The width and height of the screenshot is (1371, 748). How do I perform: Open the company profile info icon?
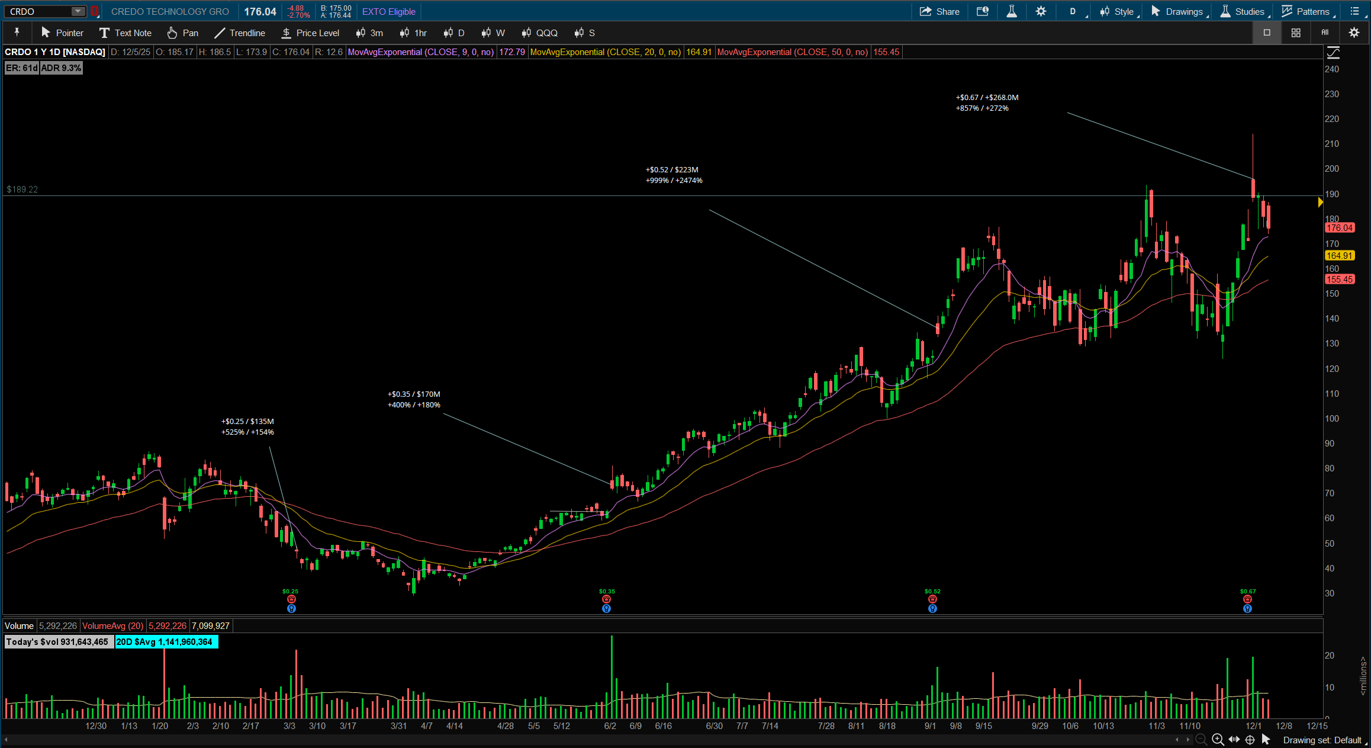pos(983,11)
